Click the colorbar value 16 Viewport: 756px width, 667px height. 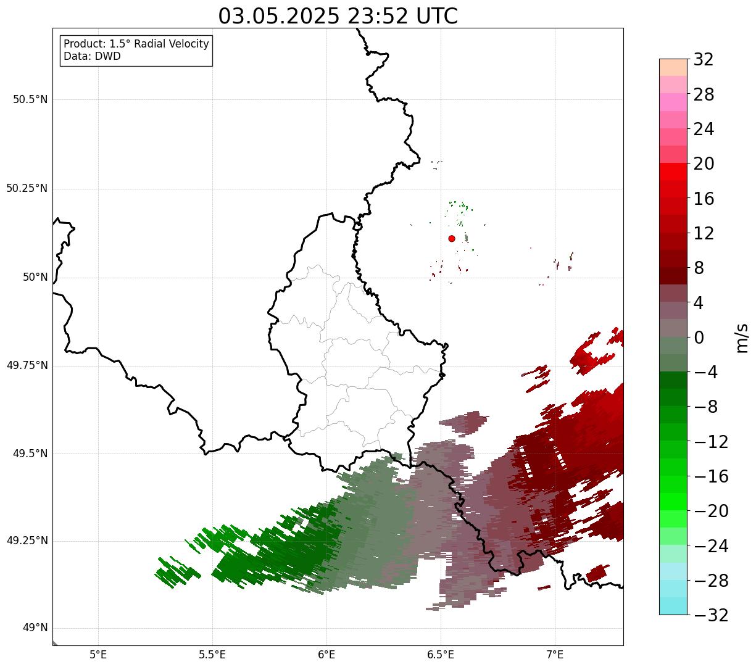click(x=704, y=199)
